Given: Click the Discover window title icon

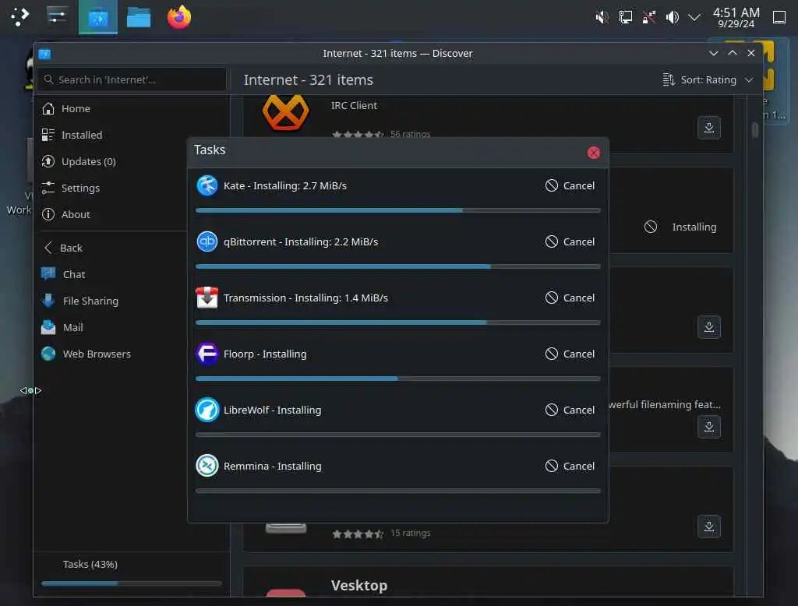Looking at the screenshot, I should tap(44, 54).
